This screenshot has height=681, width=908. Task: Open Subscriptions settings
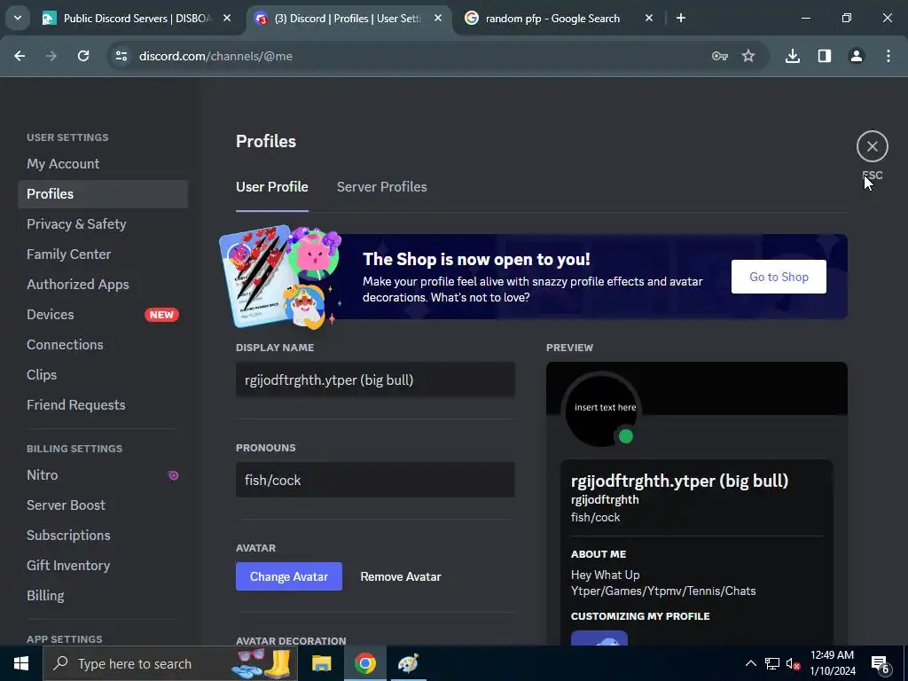point(103,535)
